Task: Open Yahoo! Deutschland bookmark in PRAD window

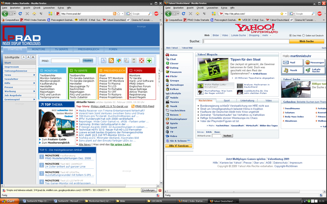Action: pos(114,20)
